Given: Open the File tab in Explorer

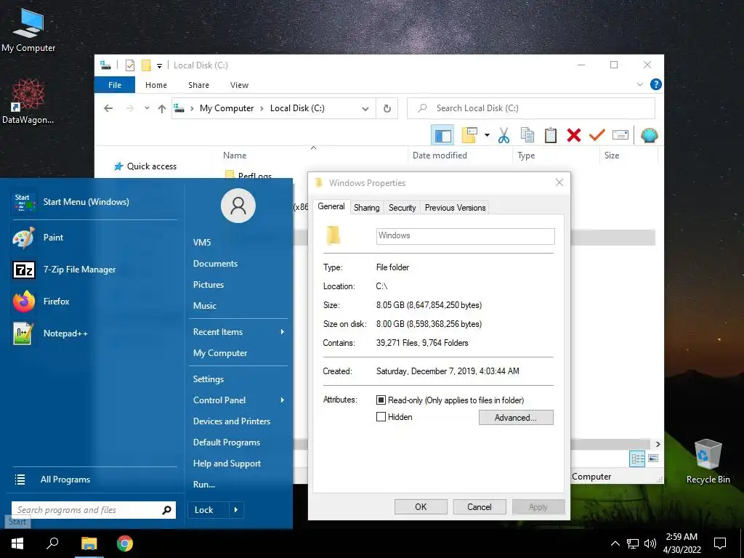Looking at the screenshot, I should 115,85.
